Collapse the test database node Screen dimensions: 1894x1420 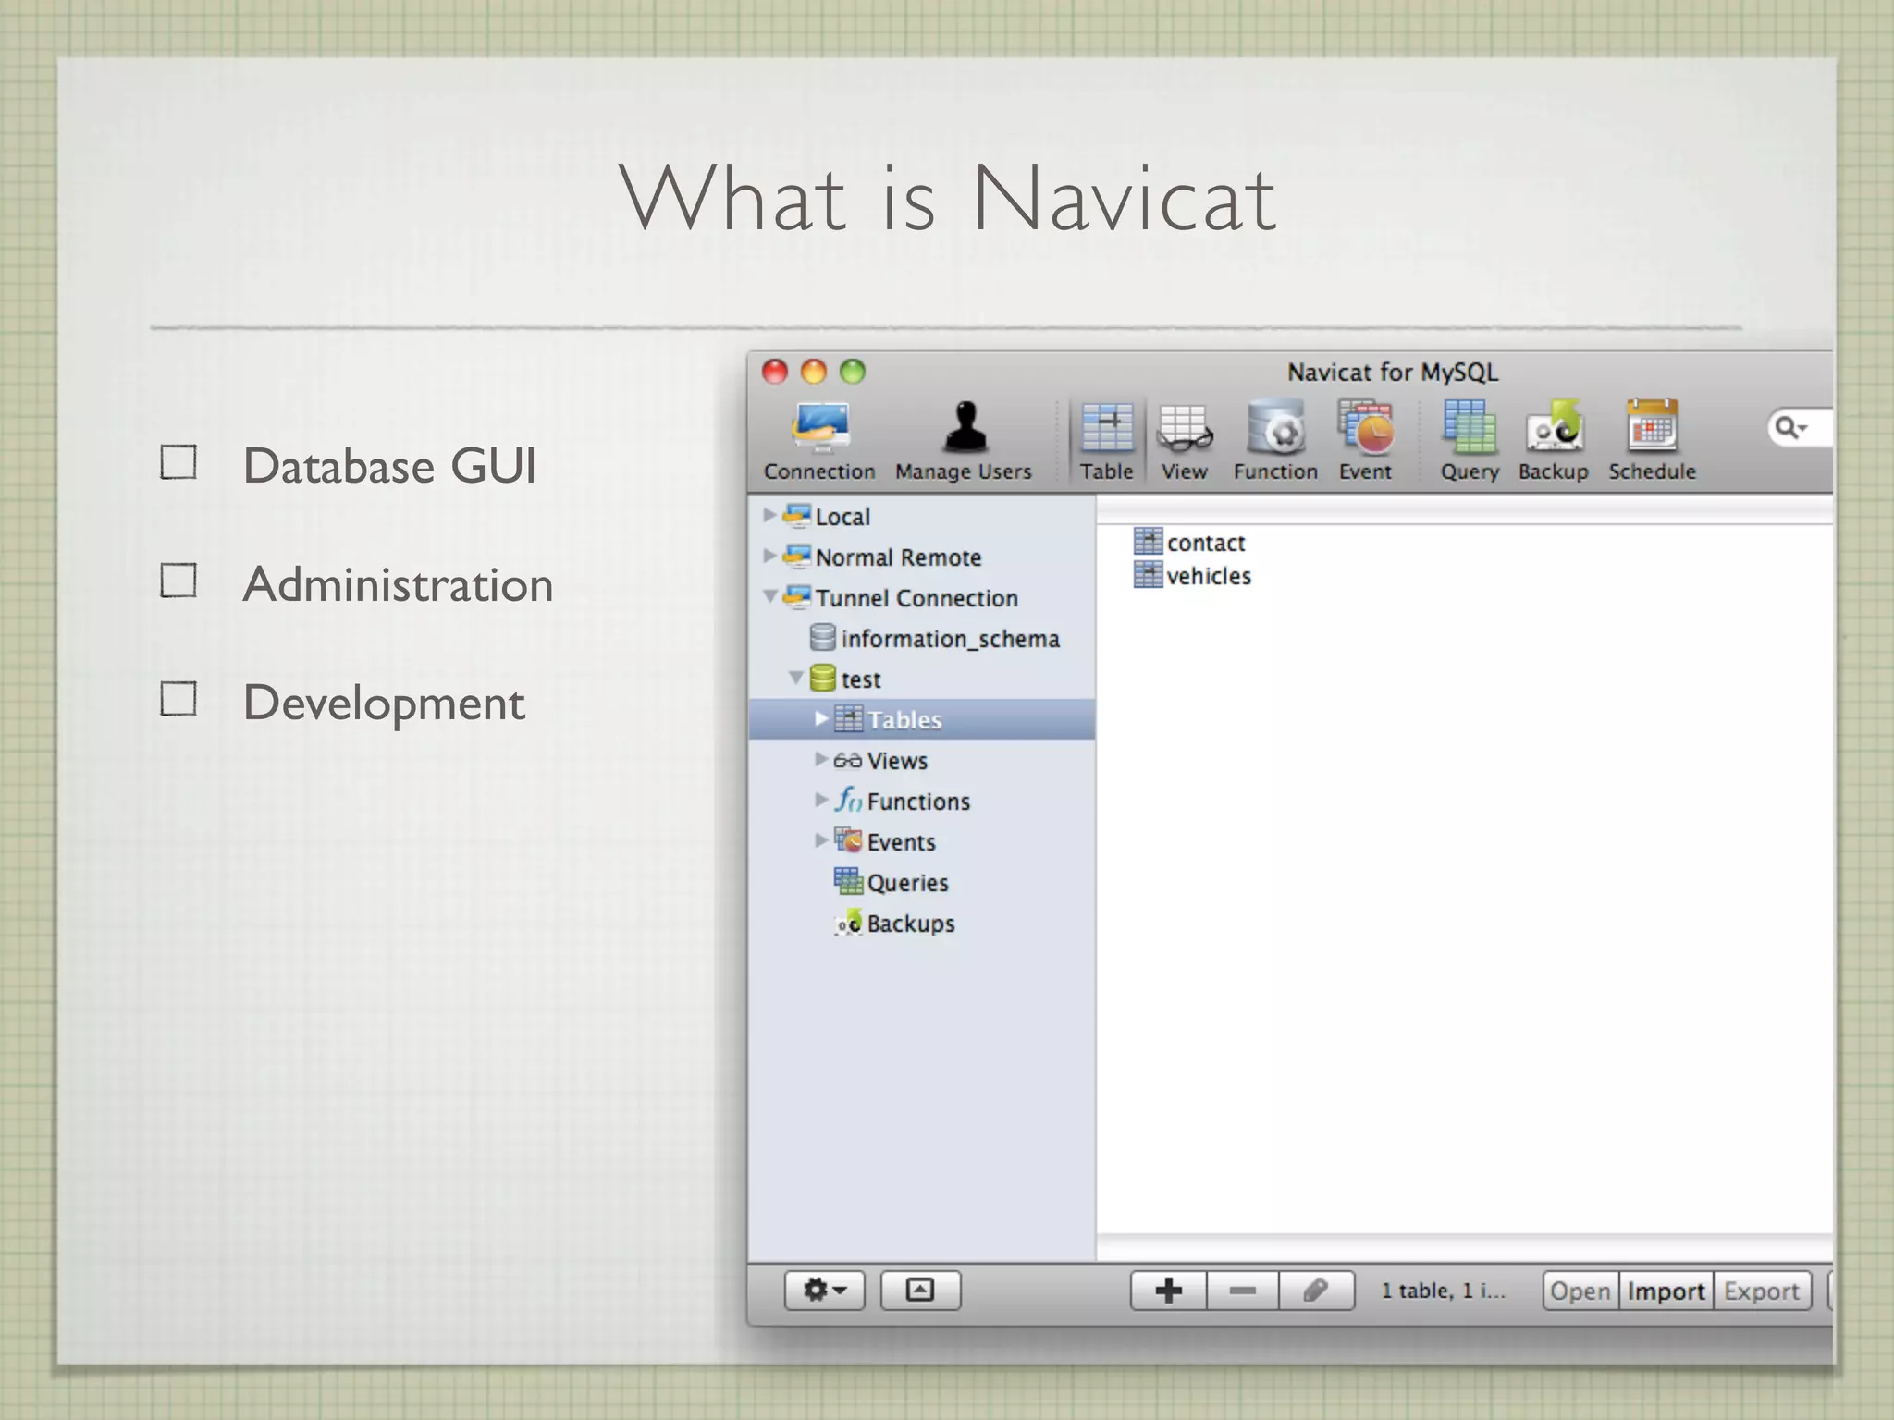tap(795, 679)
